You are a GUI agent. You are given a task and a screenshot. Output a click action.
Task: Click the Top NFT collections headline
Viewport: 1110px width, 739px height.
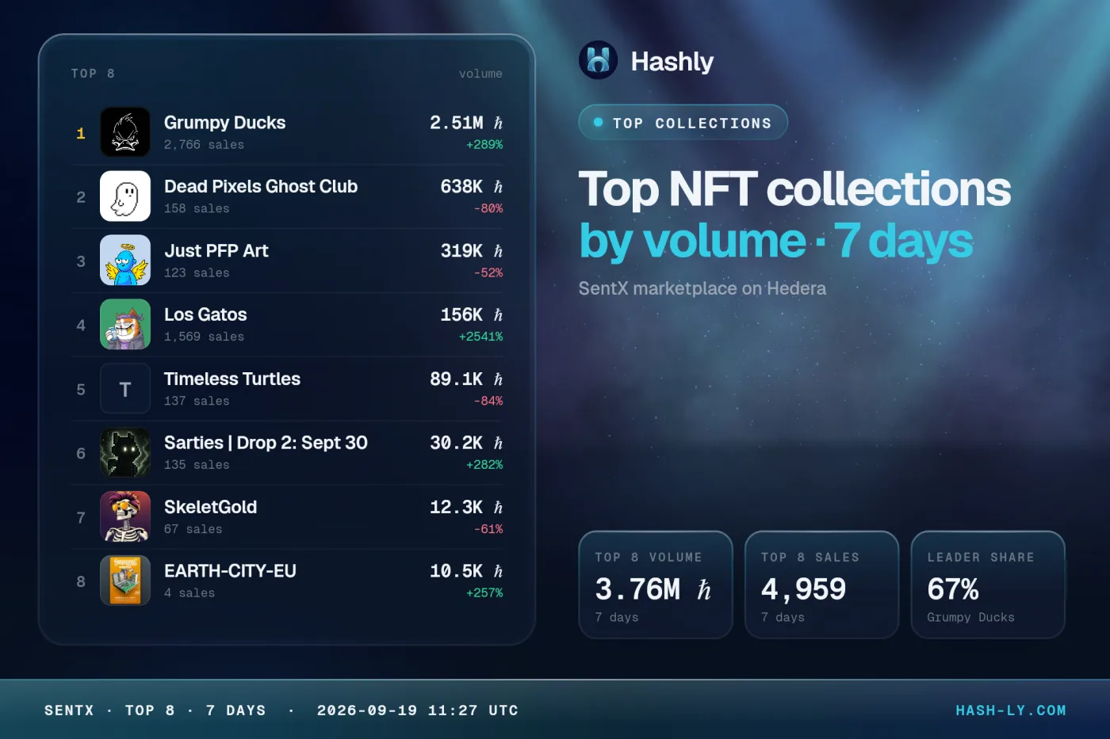tap(794, 189)
